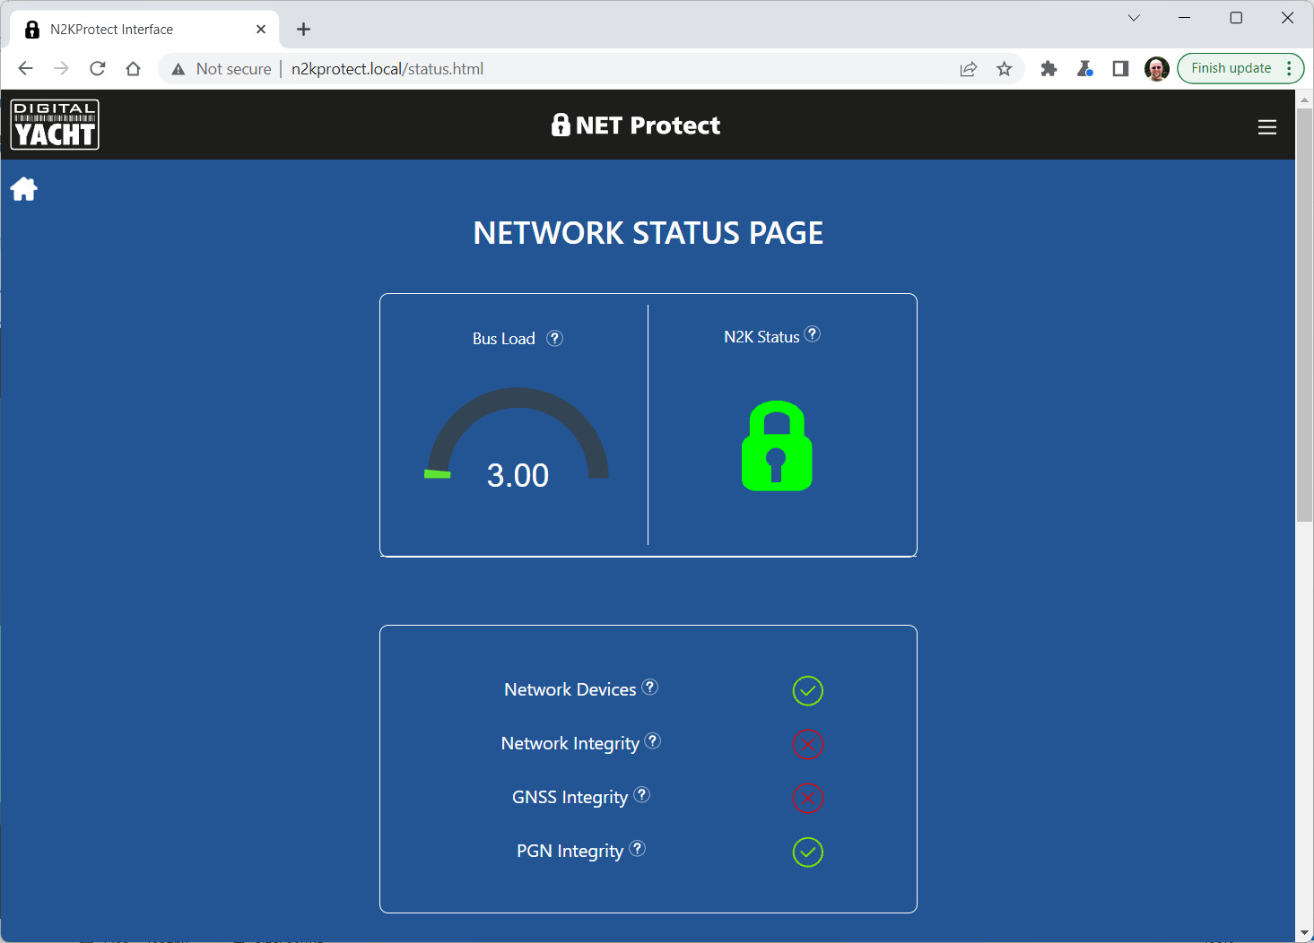The width and height of the screenshot is (1314, 943).
Task: Click the PGN Integrity green check indicator
Action: 807,852
